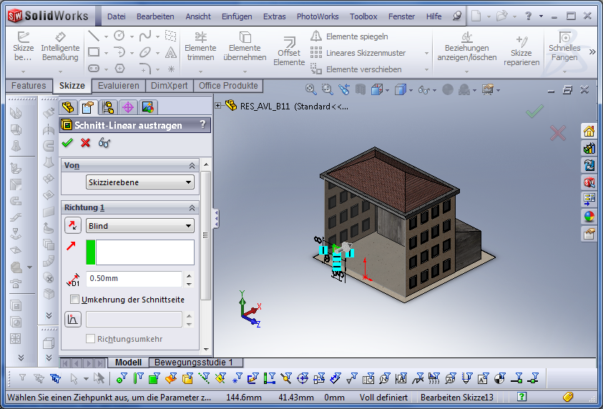Screen dimensions: 603x409
Task: Click the Offset Elemente icon
Action: [x=289, y=47]
